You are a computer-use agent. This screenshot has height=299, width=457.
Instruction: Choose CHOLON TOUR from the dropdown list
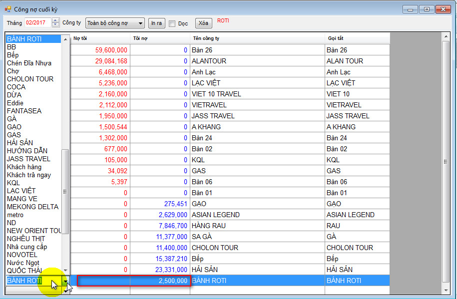click(33, 79)
